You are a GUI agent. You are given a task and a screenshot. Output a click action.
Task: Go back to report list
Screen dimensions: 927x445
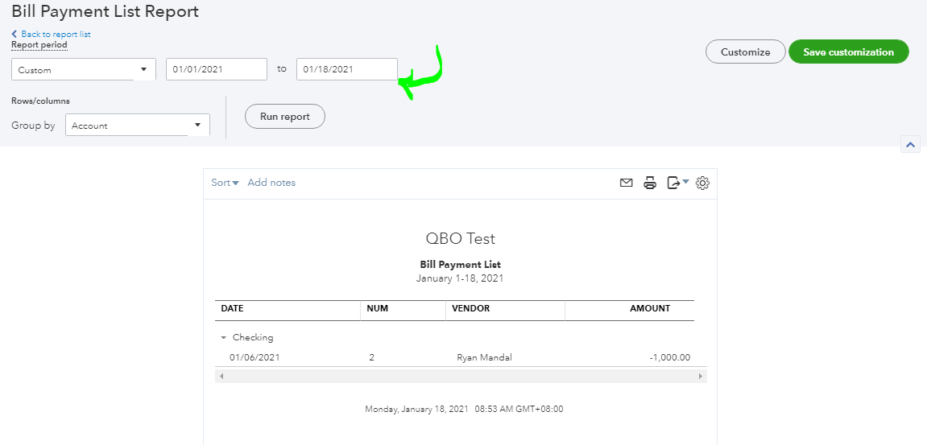pos(56,35)
